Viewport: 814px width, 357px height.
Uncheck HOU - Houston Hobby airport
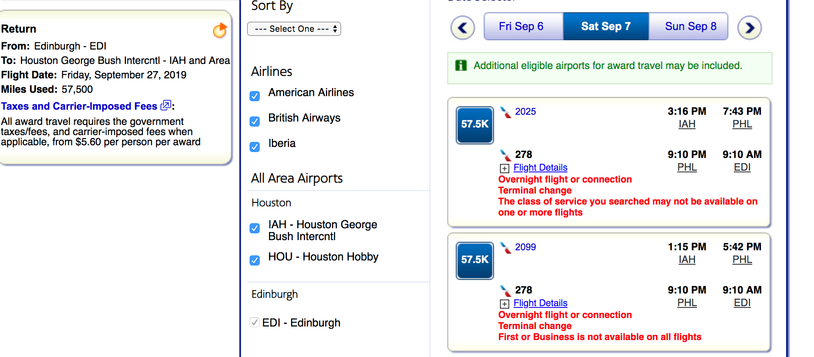[x=255, y=260]
